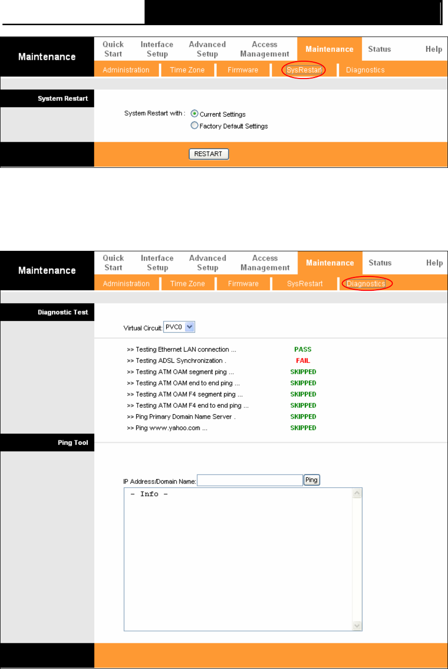Click the FAIL result for ADSL Synchronization

[303, 360]
